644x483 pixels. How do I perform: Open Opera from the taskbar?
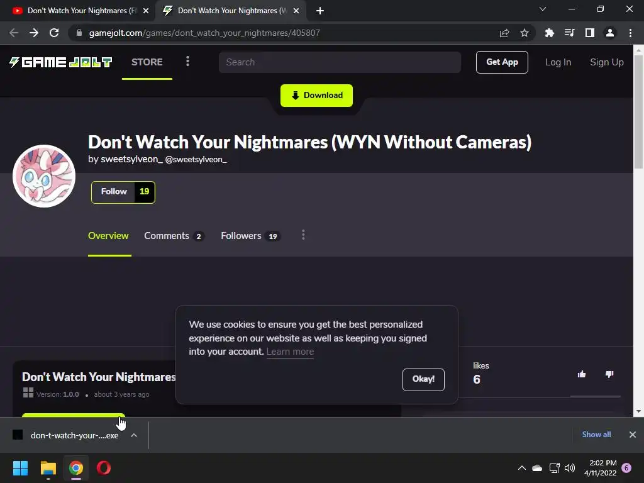[x=104, y=468]
